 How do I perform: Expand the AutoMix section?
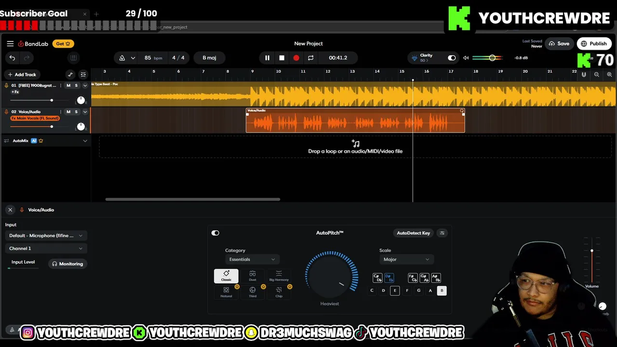point(85,141)
